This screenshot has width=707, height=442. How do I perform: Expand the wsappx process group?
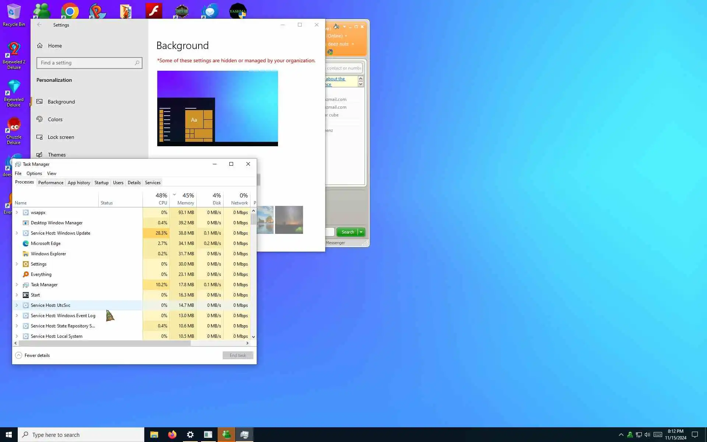point(17,213)
